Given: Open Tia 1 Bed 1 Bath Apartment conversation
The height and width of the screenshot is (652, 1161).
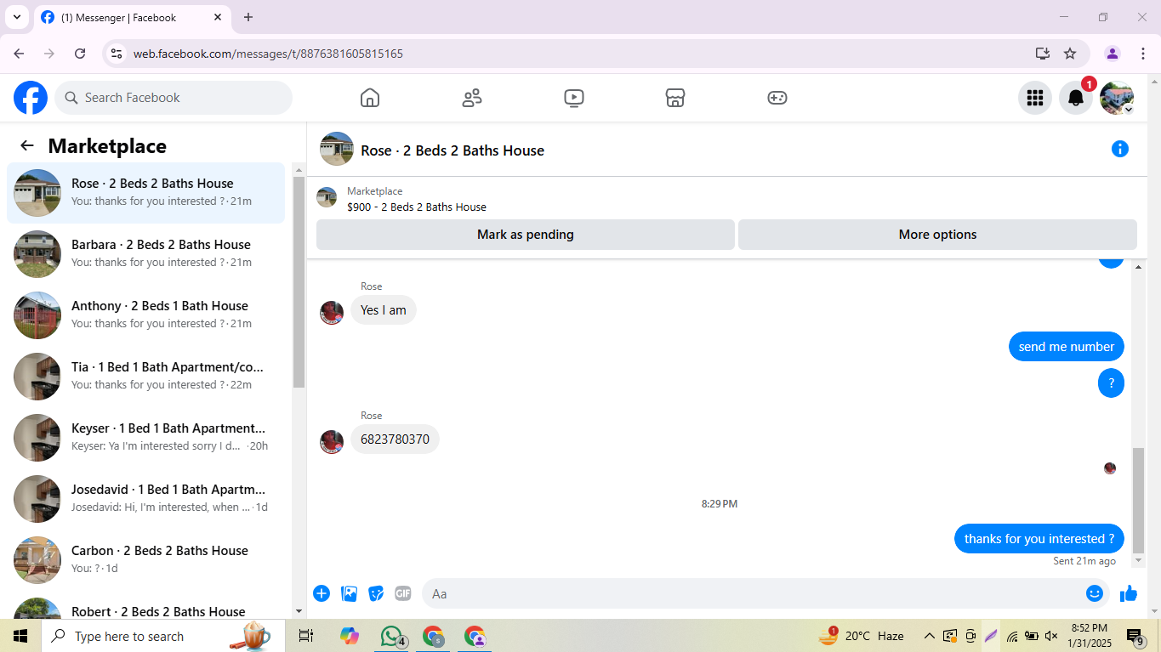Looking at the screenshot, I should 146,377.
